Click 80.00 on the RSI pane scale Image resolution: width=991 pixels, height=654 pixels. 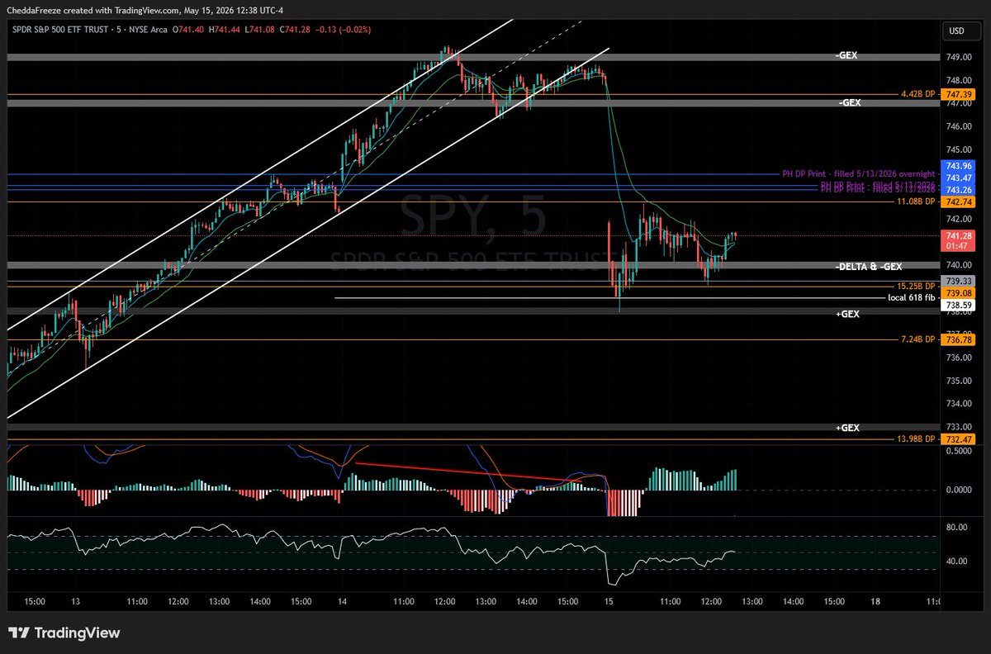pyautogui.click(x=955, y=526)
